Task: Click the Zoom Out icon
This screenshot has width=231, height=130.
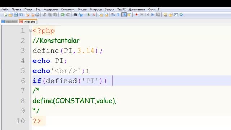Action: [93, 14]
